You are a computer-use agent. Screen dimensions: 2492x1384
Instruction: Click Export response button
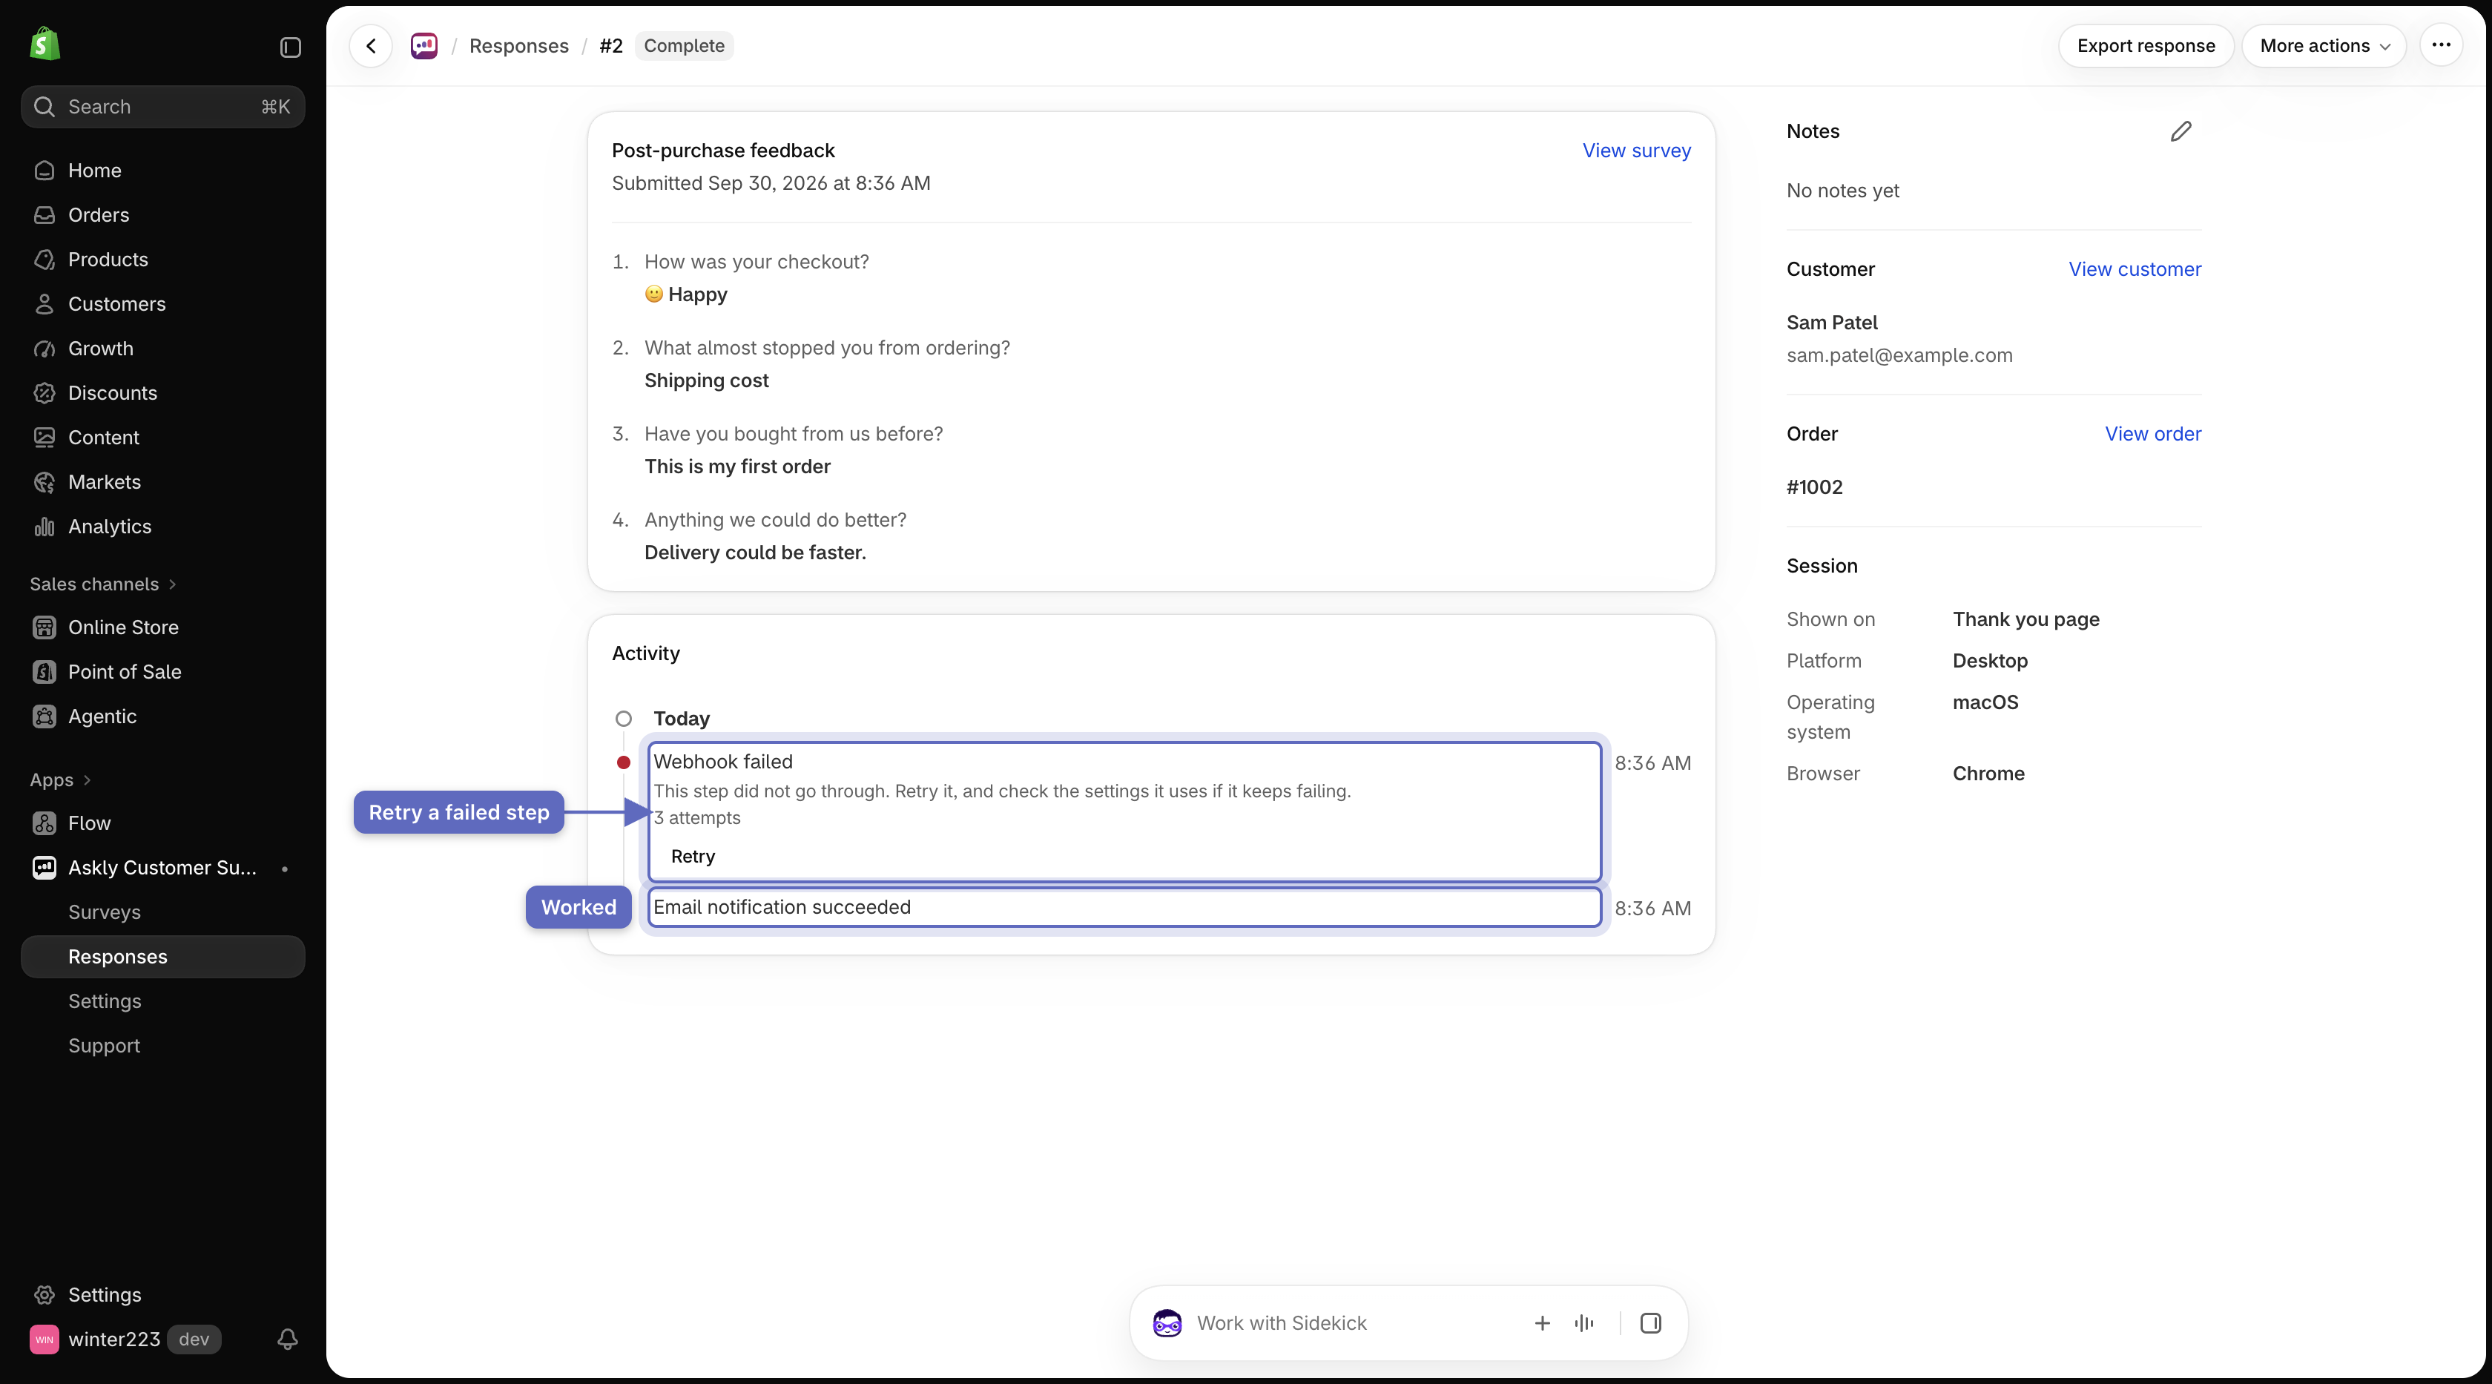click(x=2146, y=45)
